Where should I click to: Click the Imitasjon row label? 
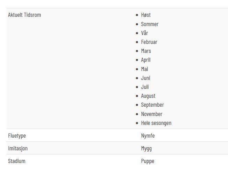18,148
